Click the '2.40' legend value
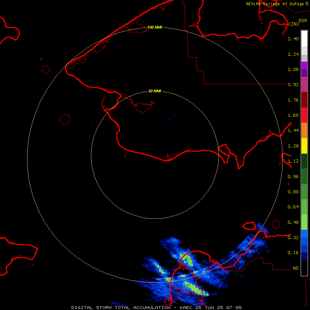 (x=293, y=39)
